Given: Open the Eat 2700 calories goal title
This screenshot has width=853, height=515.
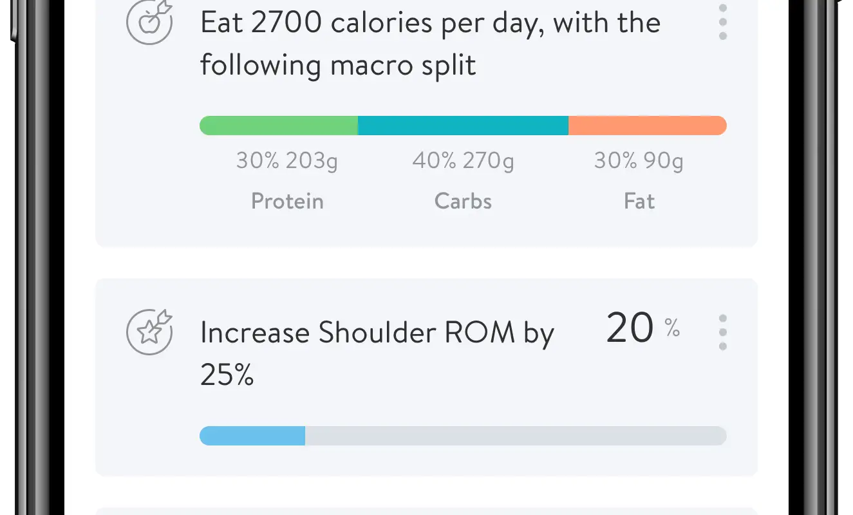Looking at the screenshot, I should [430, 44].
